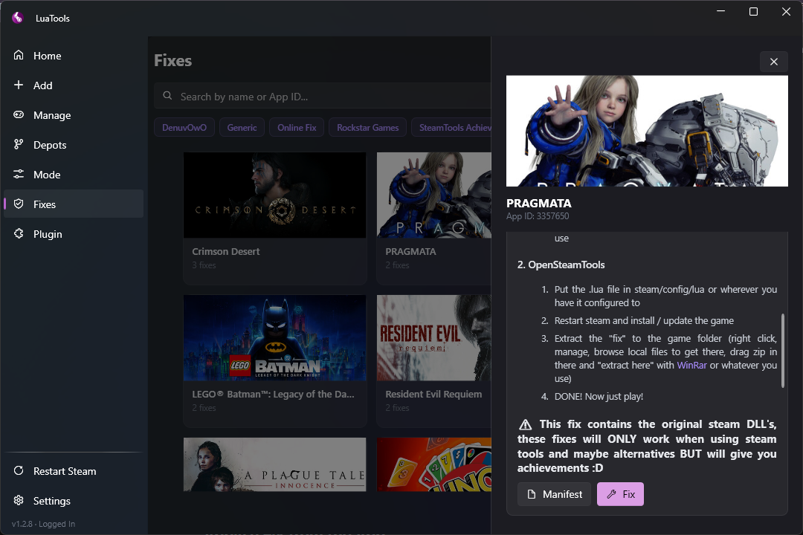Click the Plugin puzzle icon

click(x=19, y=233)
